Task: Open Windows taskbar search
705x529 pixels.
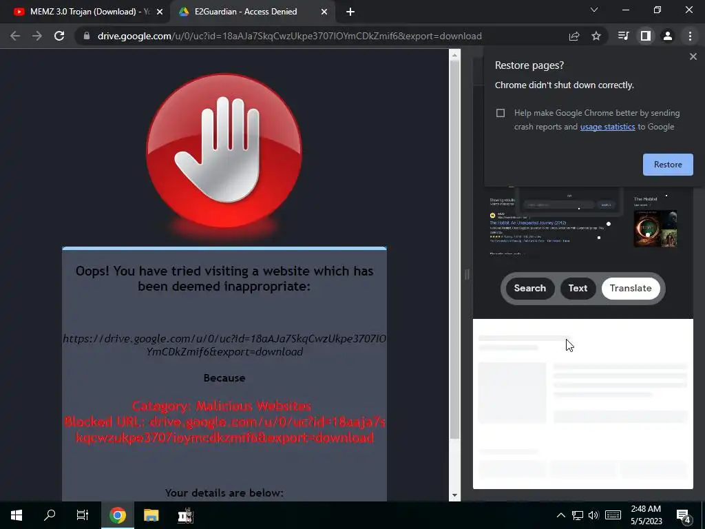Action: (50, 515)
